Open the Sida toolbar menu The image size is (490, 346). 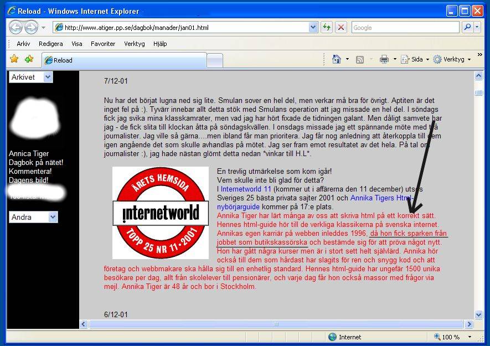pos(415,59)
